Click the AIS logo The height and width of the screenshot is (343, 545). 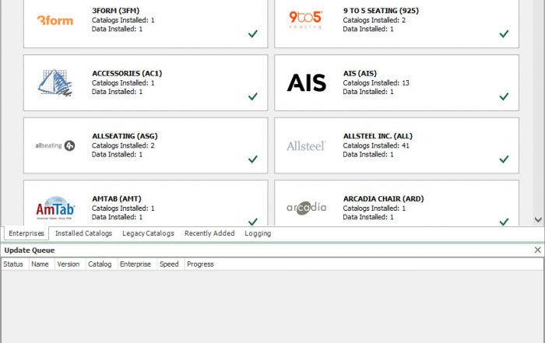pyautogui.click(x=306, y=82)
